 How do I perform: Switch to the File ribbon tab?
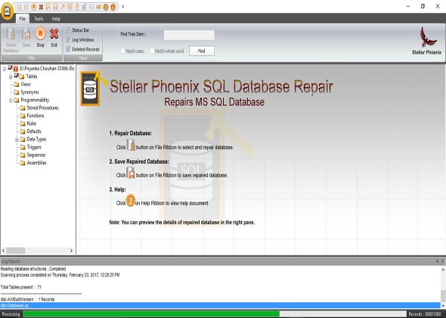23,19
